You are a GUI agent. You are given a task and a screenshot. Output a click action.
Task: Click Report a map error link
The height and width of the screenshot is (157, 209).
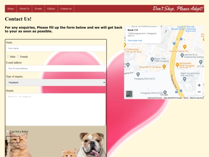(197, 98)
